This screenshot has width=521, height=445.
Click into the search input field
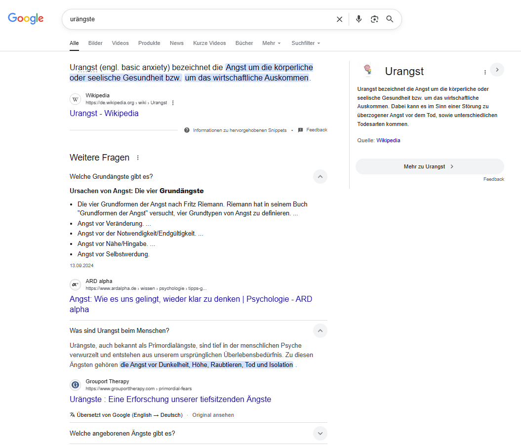pos(198,19)
